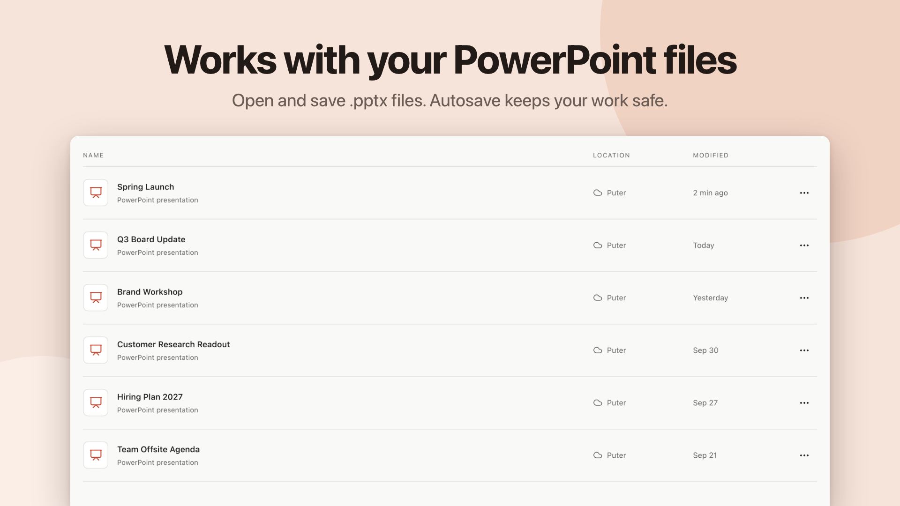Click the Brand Workshop presentation icon
The width and height of the screenshot is (900, 506).
96,298
